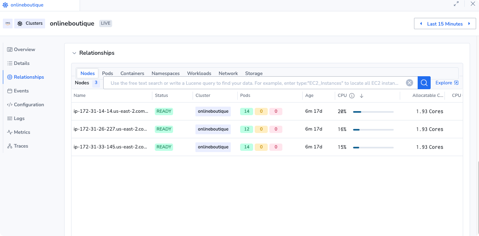Sort by Cluster column header

203,95
